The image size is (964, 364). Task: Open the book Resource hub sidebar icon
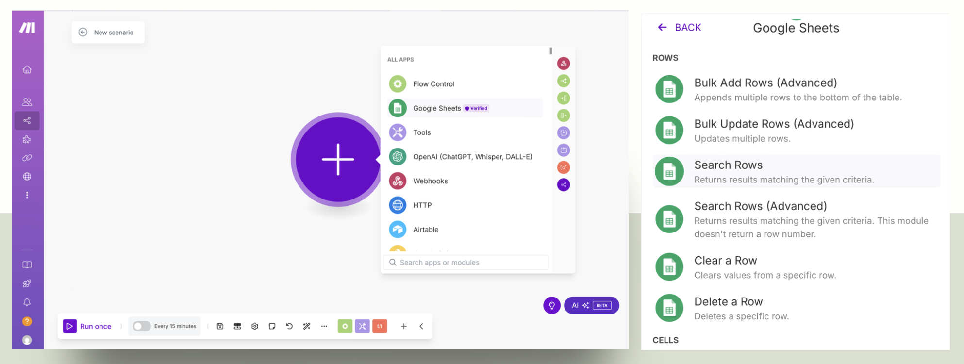coord(27,265)
